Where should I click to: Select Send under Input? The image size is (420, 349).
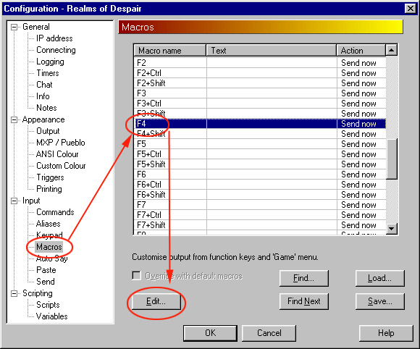tap(46, 282)
